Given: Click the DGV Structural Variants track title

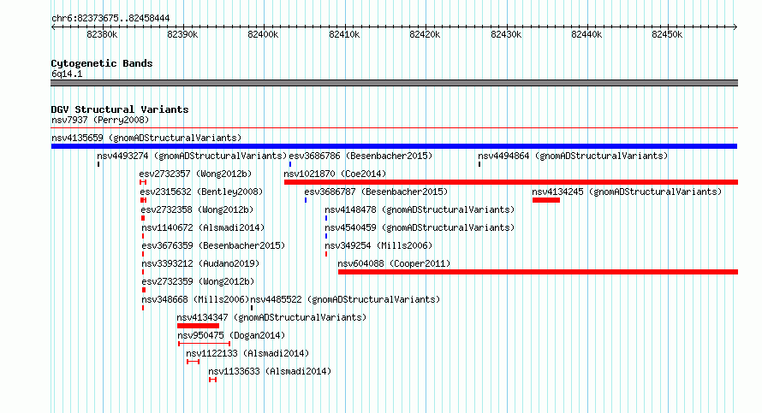Looking at the screenshot, I should 120,109.
